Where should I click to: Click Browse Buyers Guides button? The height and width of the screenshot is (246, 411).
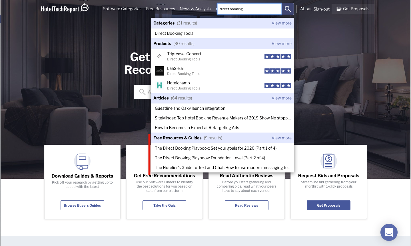click(x=82, y=205)
